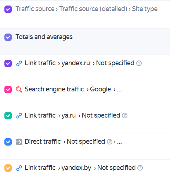This screenshot has height=178, width=170.
Task: Click arrow icon for Direct traffic
Action: click(x=19, y=142)
